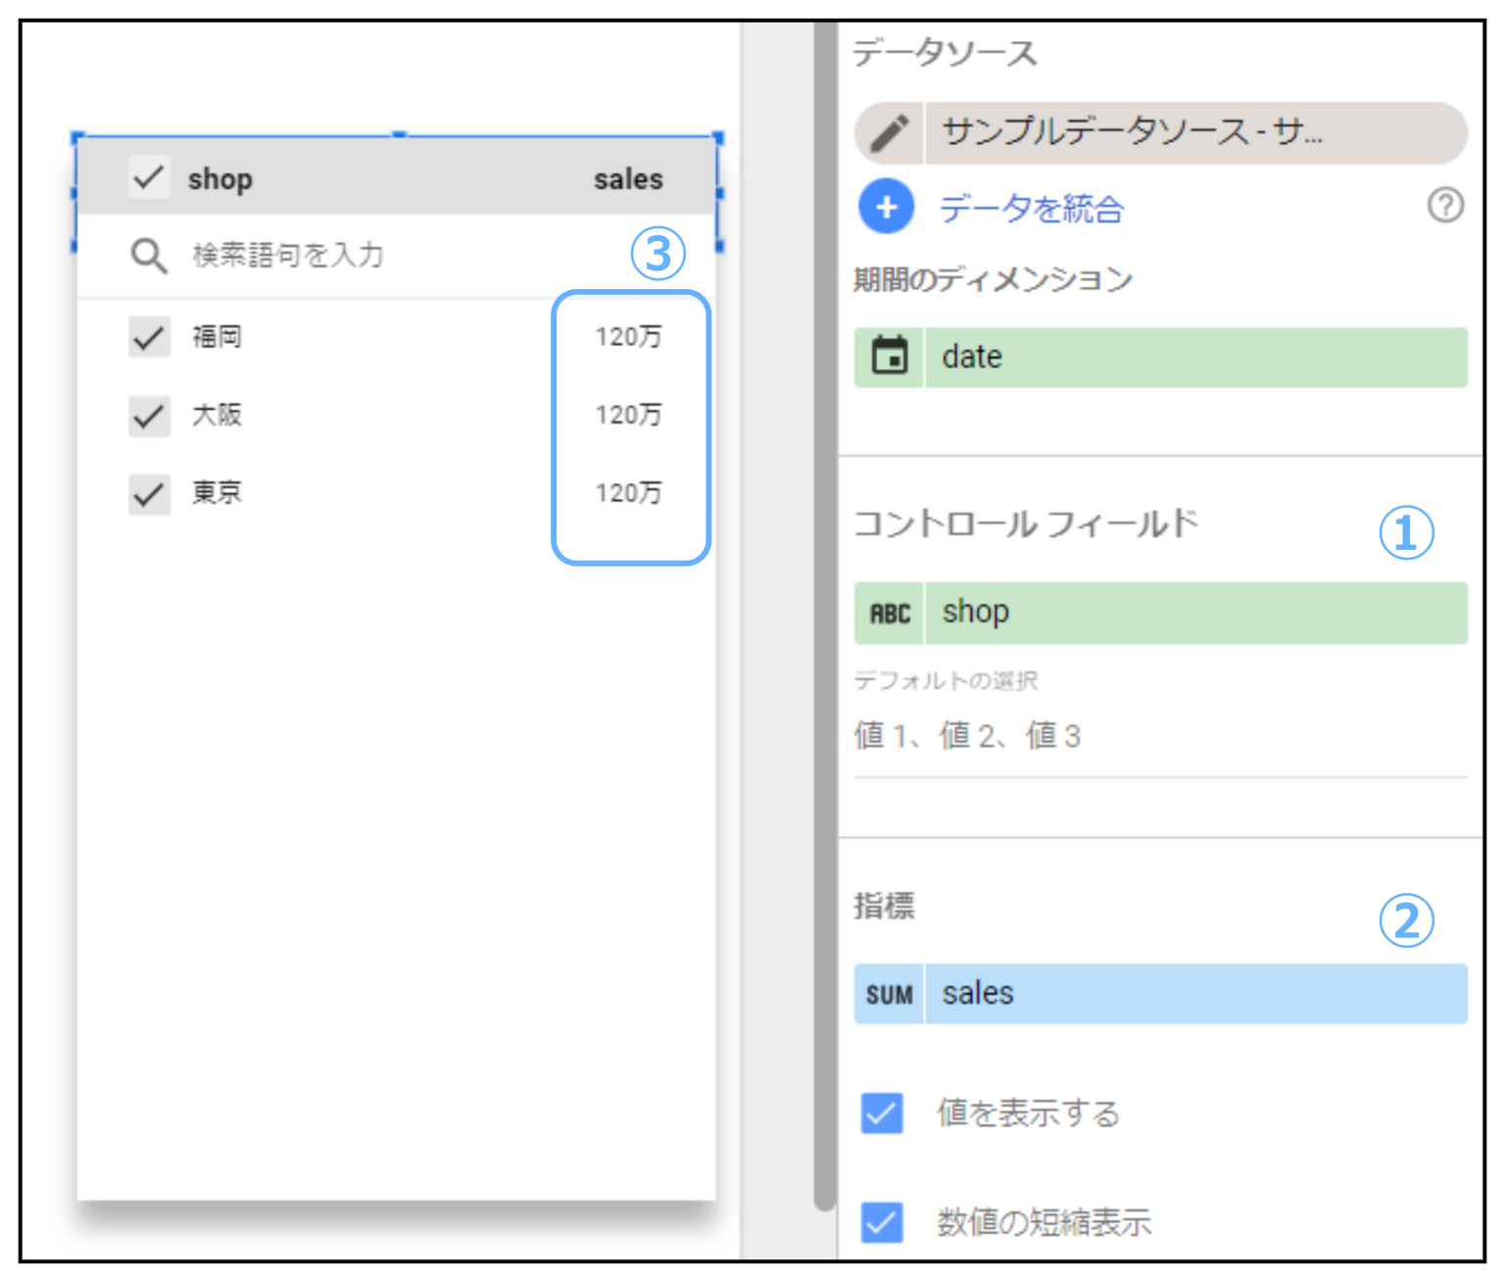The image size is (1505, 1280).
Task: Click the デフォルトの選択 value input field
Action: pyautogui.click(x=1159, y=736)
